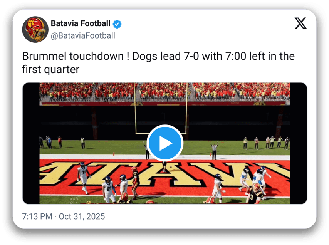Play the touchdown video
This screenshot has height=245, width=329.
pos(165,143)
